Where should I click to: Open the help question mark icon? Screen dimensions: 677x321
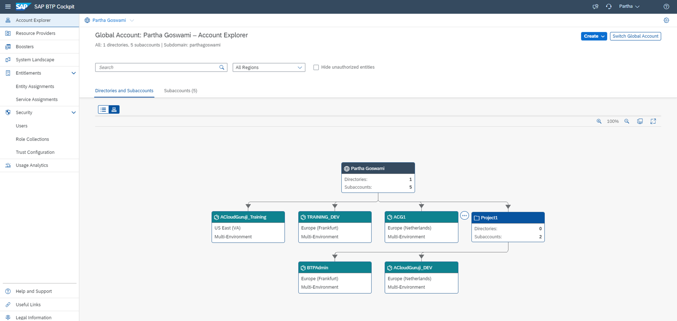point(666,6)
